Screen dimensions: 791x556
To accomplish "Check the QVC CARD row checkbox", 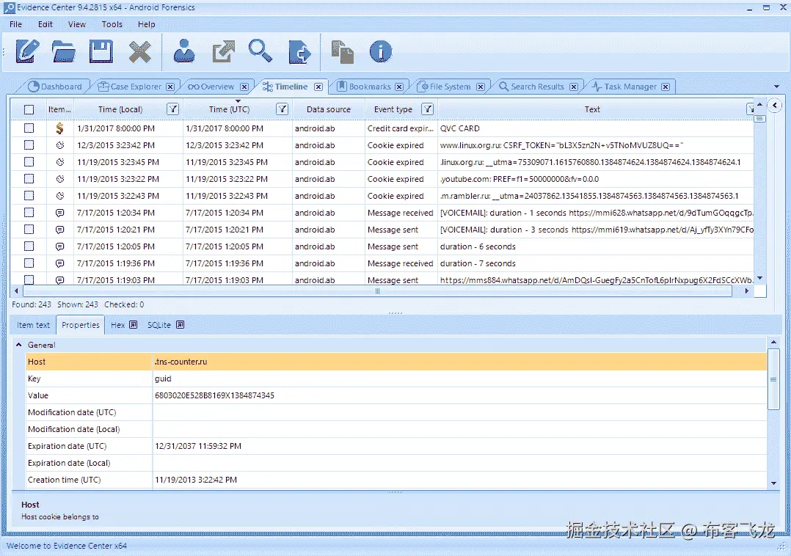I will (x=29, y=128).
